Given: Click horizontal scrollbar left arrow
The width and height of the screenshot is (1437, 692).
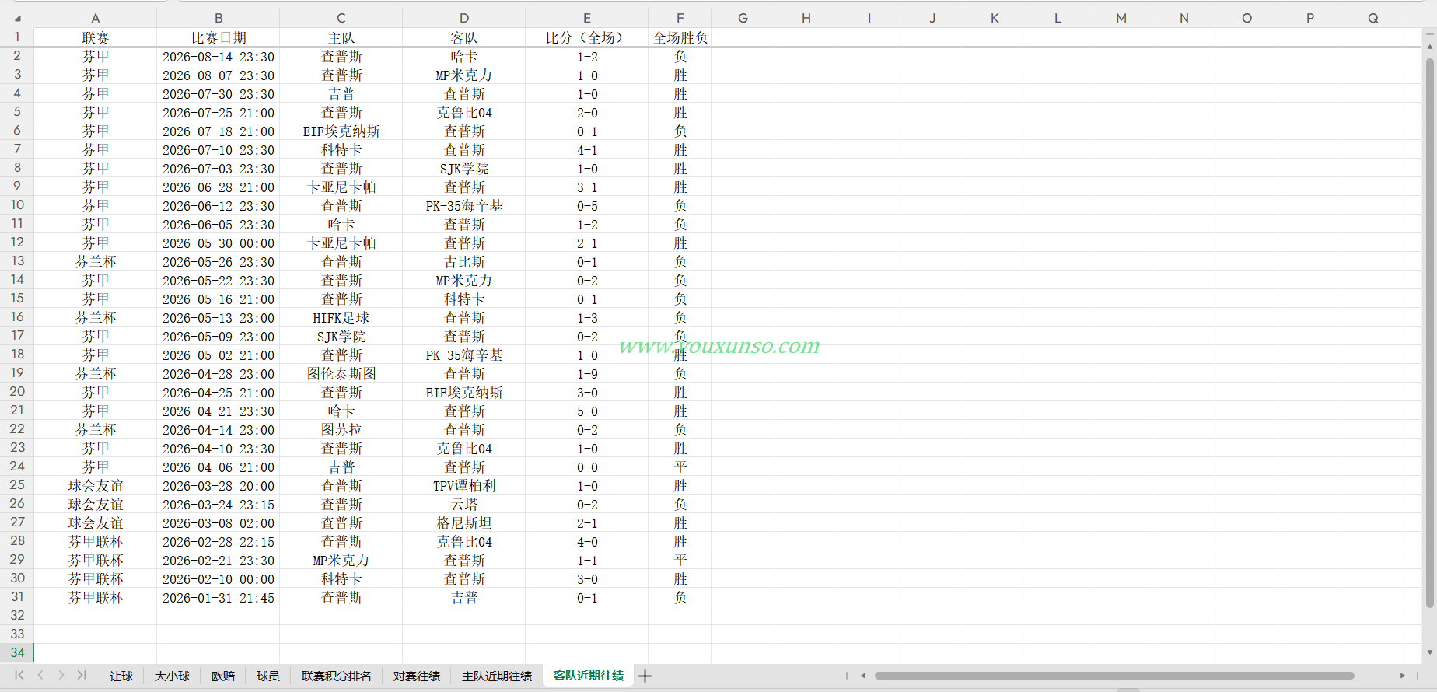Looking at the screenshot, I should click(863, 676).
